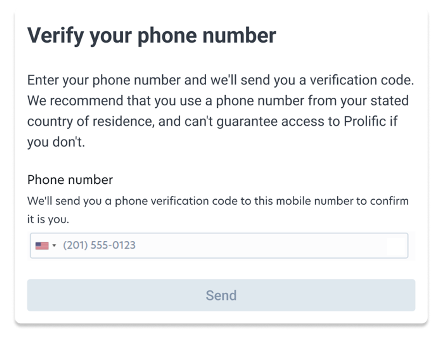Screen dimensions: 446x337
Task: Click Send to request a verification code
Action: point(222,295)
